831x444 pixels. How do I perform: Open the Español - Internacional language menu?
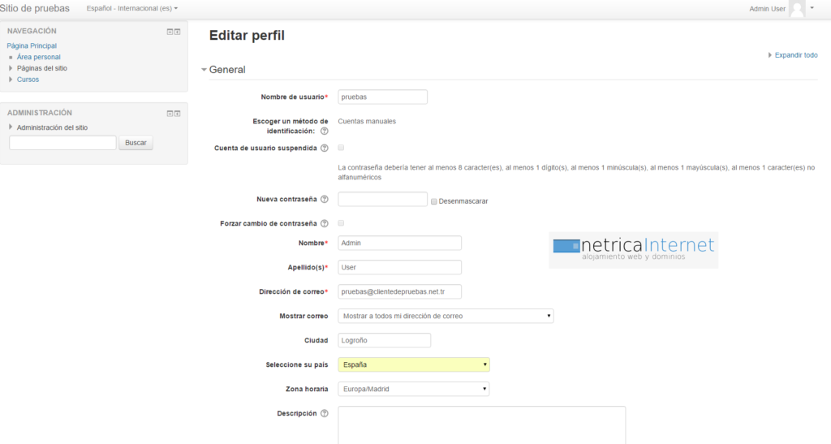(131, 9)
